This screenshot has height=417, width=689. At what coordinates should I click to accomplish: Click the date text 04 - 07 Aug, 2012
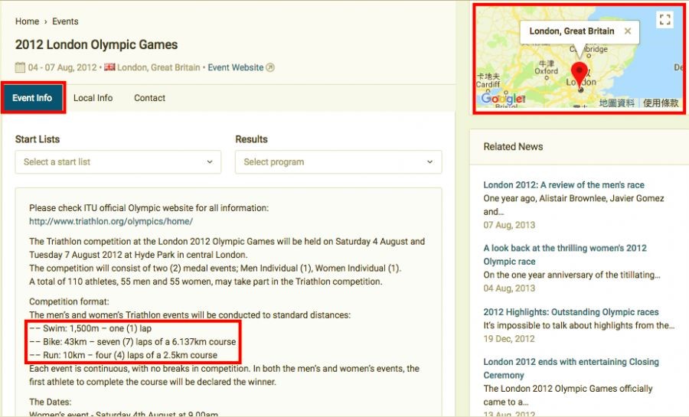63,67
